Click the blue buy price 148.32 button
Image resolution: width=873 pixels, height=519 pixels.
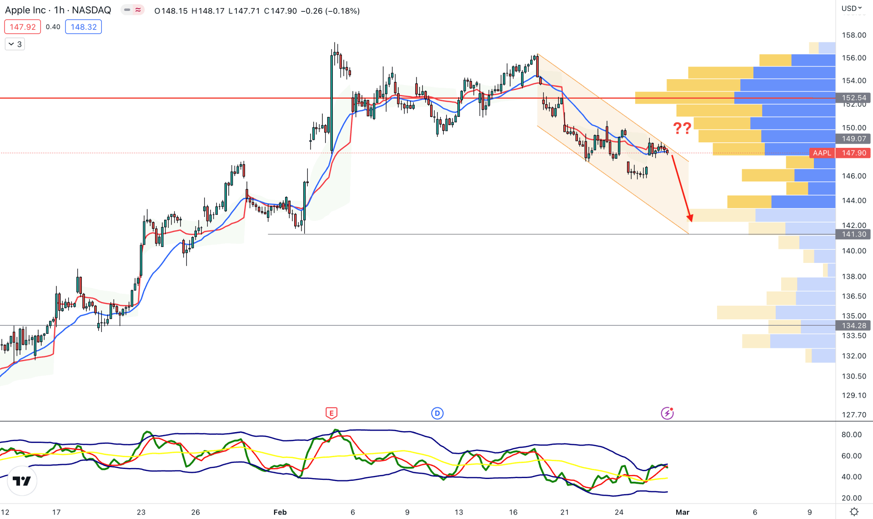click(83, 27)
